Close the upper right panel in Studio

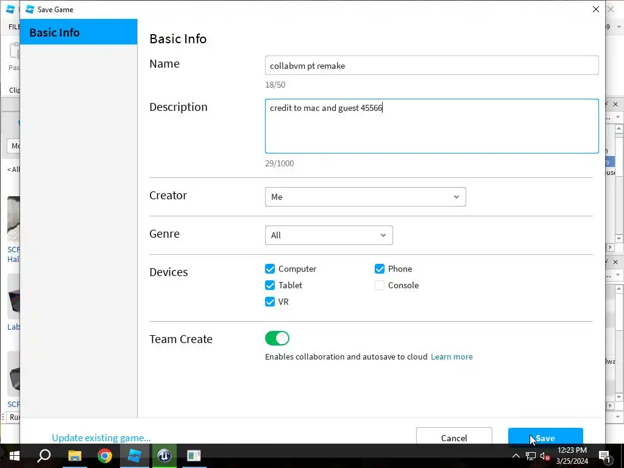pyautogui.click(x=615, y=104)
